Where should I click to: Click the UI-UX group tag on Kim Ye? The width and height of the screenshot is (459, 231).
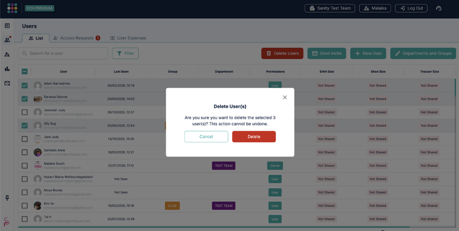tap(172, 206)
